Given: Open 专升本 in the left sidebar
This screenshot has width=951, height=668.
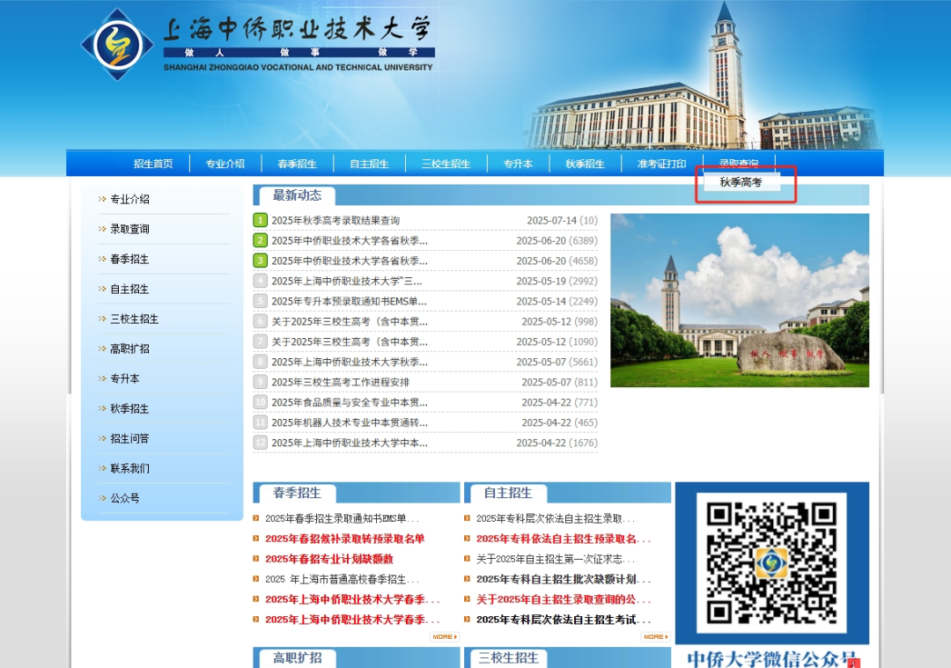Looking at the screenshot, I should coord(125,378).
